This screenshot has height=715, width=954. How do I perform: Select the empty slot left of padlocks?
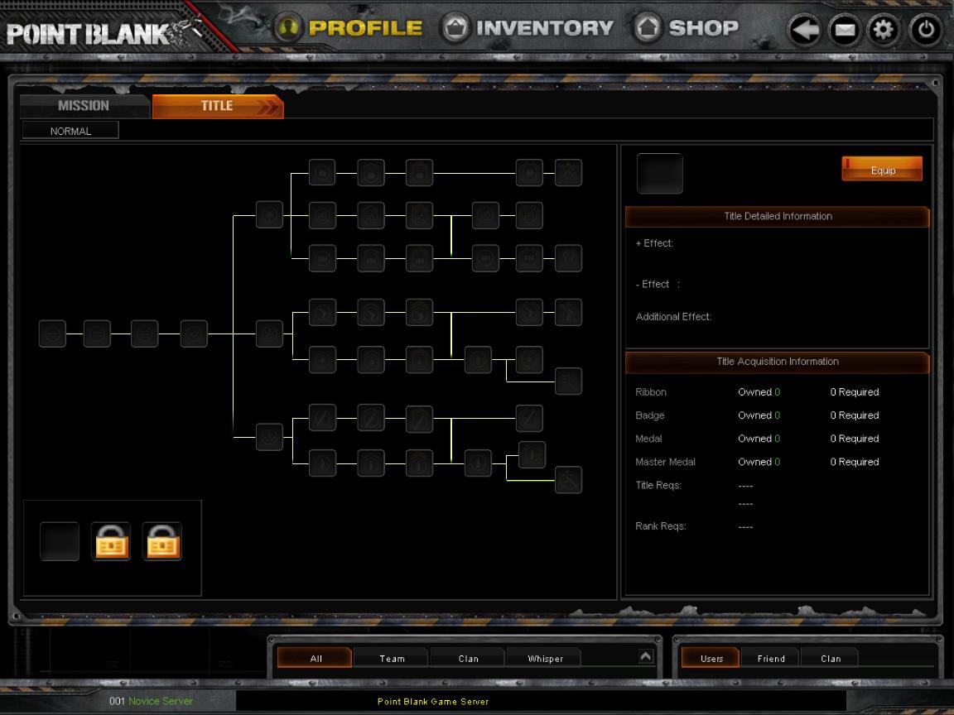[60, 541]
